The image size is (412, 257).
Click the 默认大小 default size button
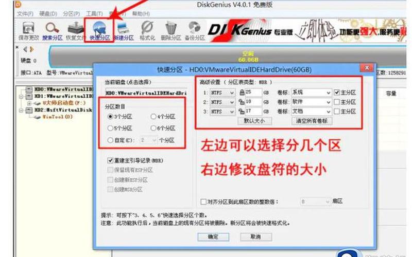coord(254,121)
